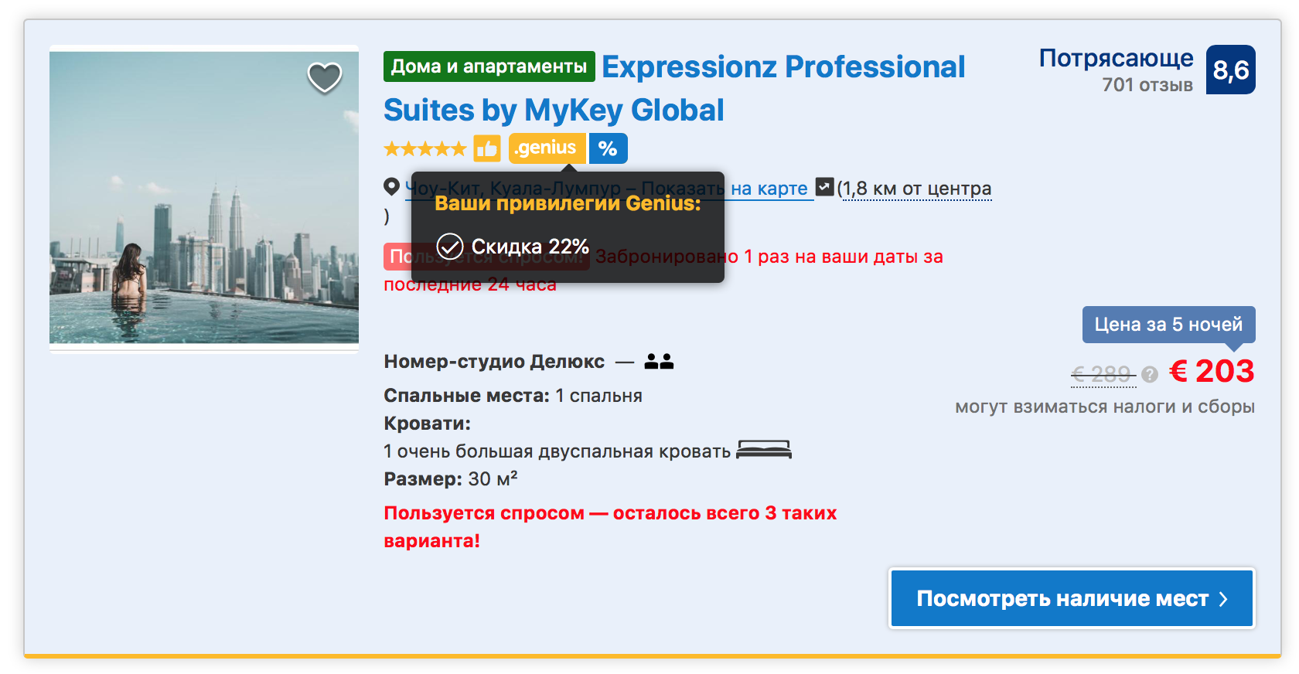This screenshot has height=674, width=1299.
Task: Click the question mark price info icon
Action: click(x=1151, y=375)
